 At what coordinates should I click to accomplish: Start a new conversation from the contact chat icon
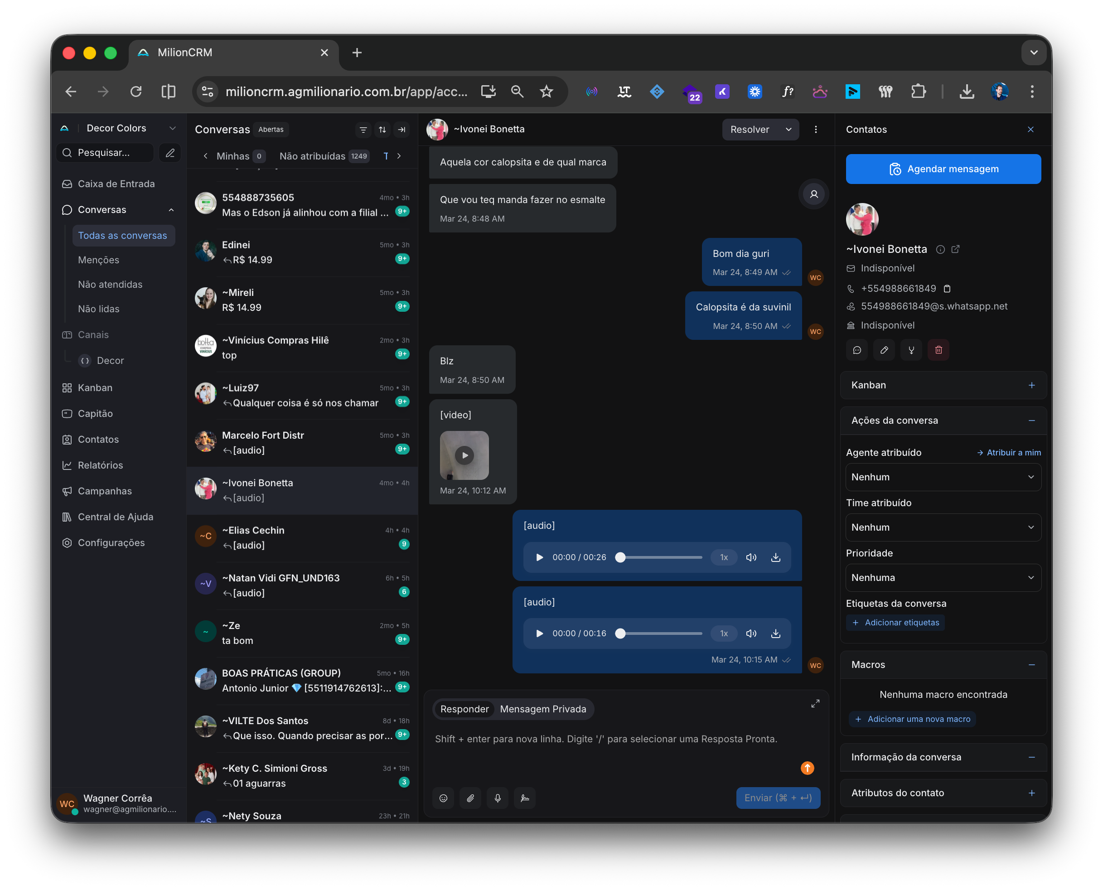tap(856, 350)
